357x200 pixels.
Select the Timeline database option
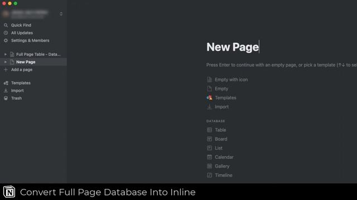[x=224, y=176]
